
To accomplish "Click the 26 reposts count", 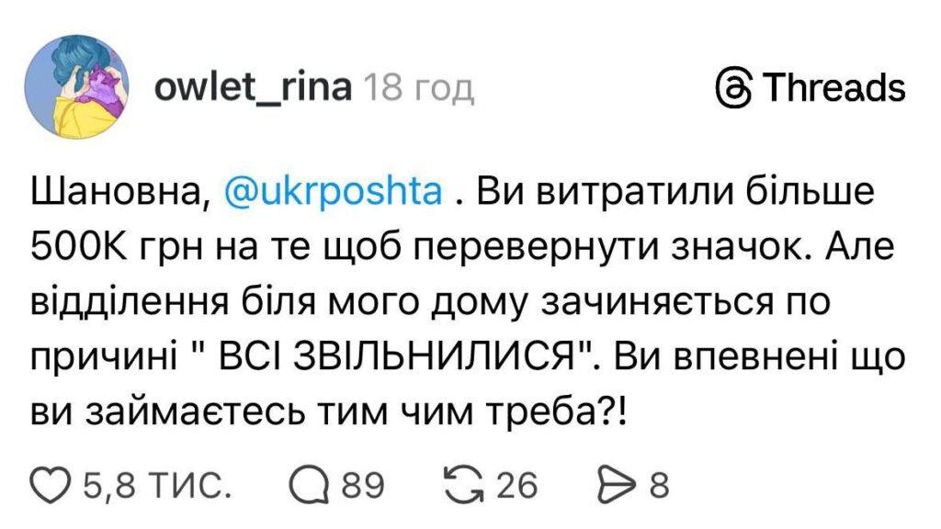I will [516, 484].
